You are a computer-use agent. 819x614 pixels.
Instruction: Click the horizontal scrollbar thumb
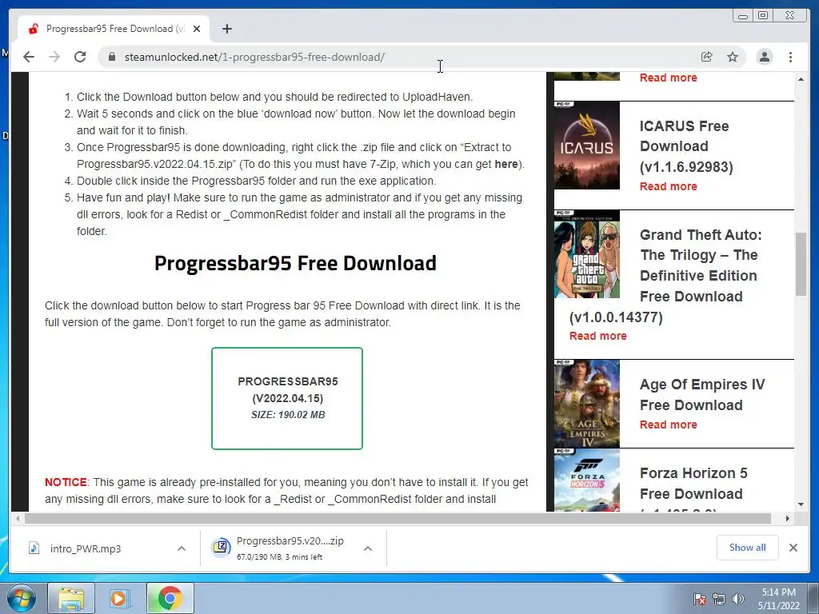tap(398, 518)
